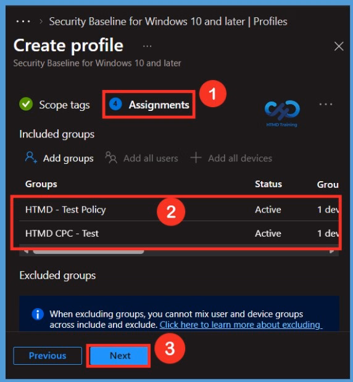Viewport: 353px width, 382px height.
Task: Click the green Scope tags checkmark icon
Action: (x=26, y=104)
